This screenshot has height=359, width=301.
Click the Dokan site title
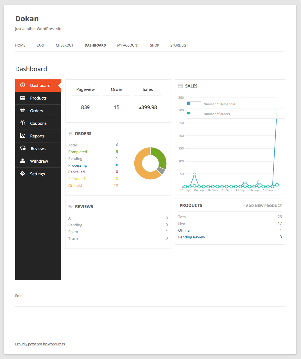(27, 19)
